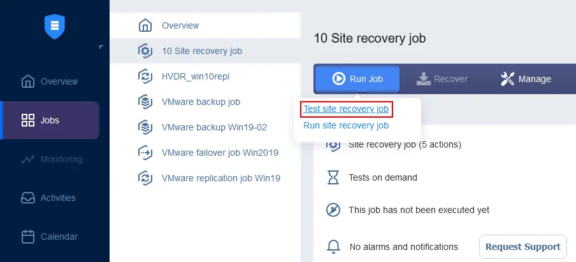Click the Request Support button
The width and height of the screenshot is (576, 262).
[x=522, y=247]
